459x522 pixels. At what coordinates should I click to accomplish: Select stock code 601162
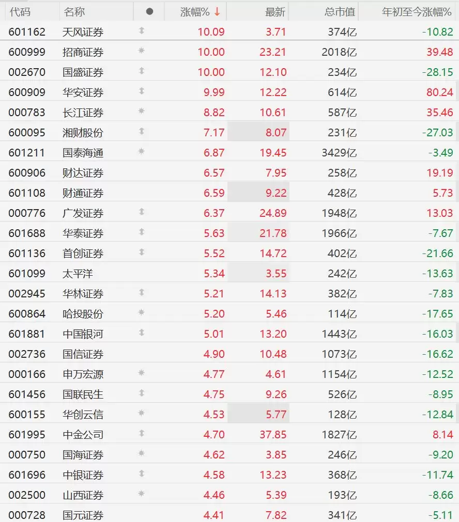27,32
